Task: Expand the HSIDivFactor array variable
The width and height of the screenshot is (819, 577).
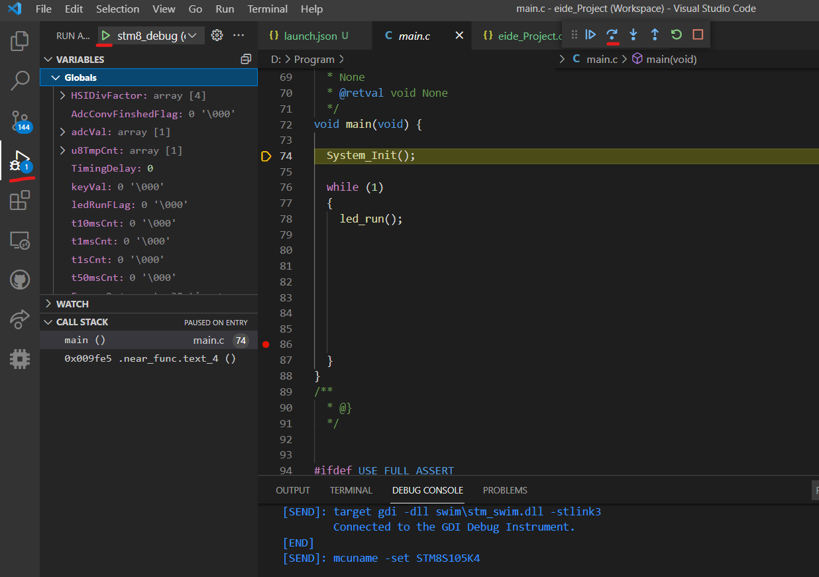Action: [63, 95]
